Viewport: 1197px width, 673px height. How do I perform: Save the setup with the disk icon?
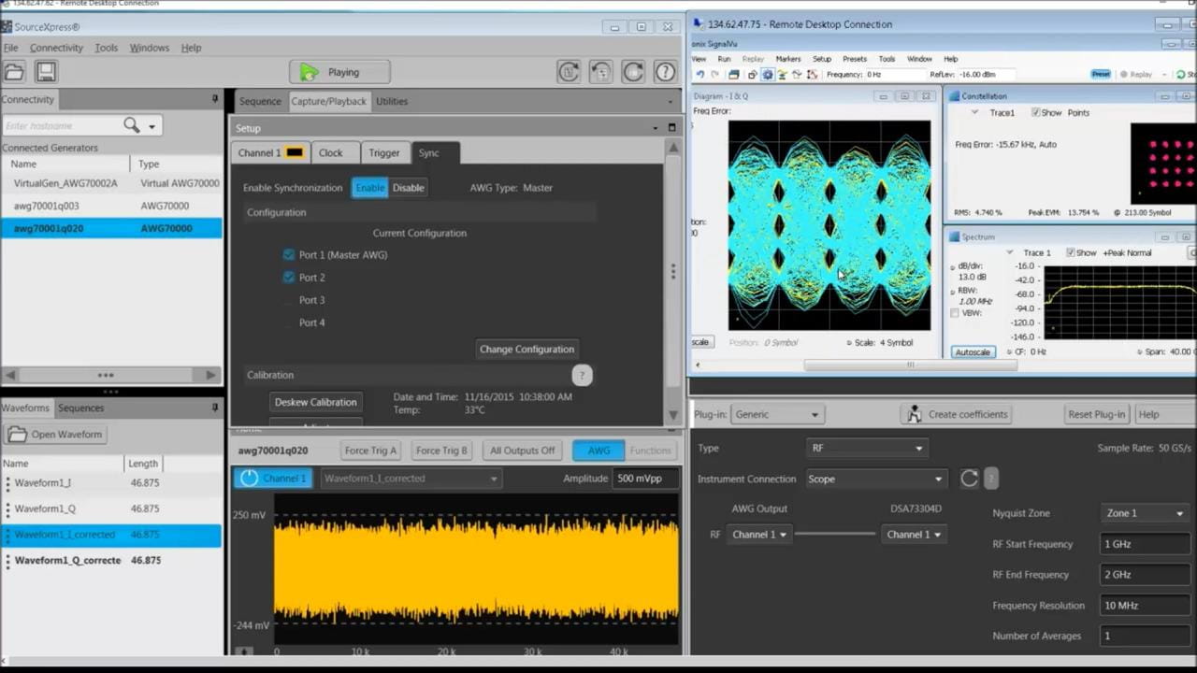46,71
